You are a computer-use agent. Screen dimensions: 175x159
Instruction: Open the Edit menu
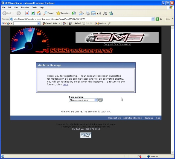point(10,7)
